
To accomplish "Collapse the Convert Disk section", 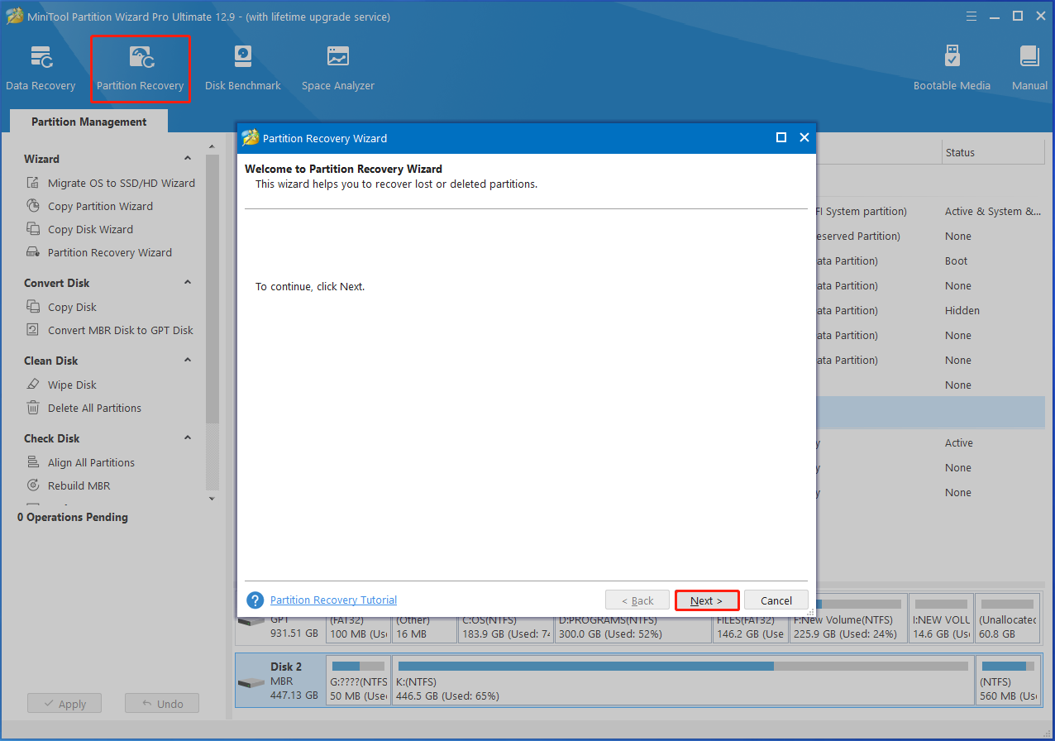I will click(188, 282).
